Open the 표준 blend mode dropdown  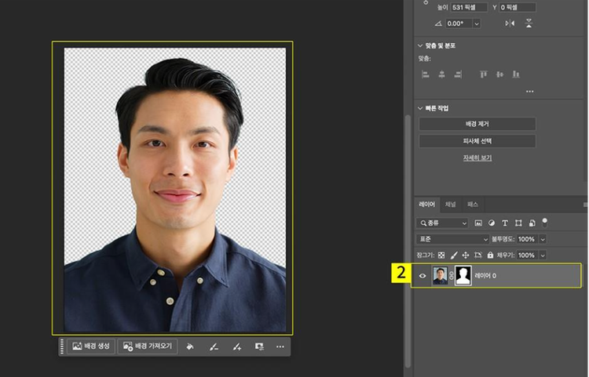(x=452, y=239)
